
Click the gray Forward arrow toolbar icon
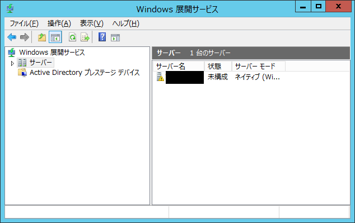click(x=25, y=37)
